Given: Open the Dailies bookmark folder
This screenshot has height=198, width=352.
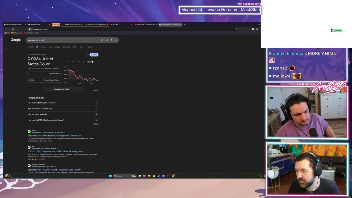Looking at the screenshot, I should click(x=7, y=33).
